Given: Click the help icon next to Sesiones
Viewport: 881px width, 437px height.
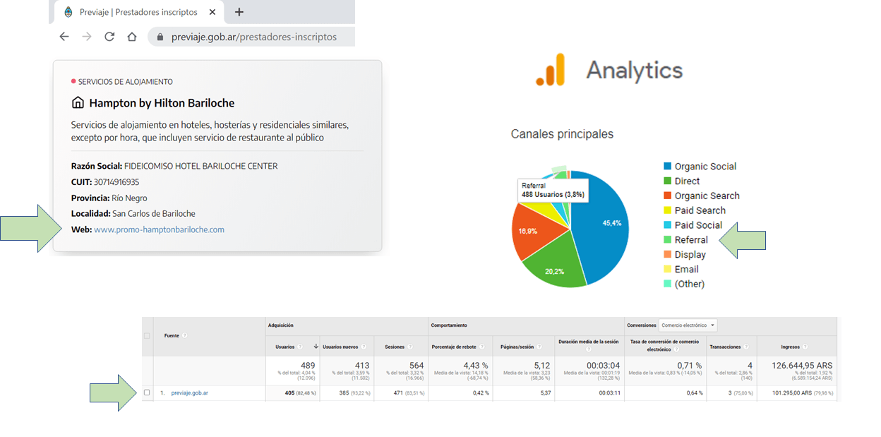Looking at the screenshot, I should click(410, 347).
